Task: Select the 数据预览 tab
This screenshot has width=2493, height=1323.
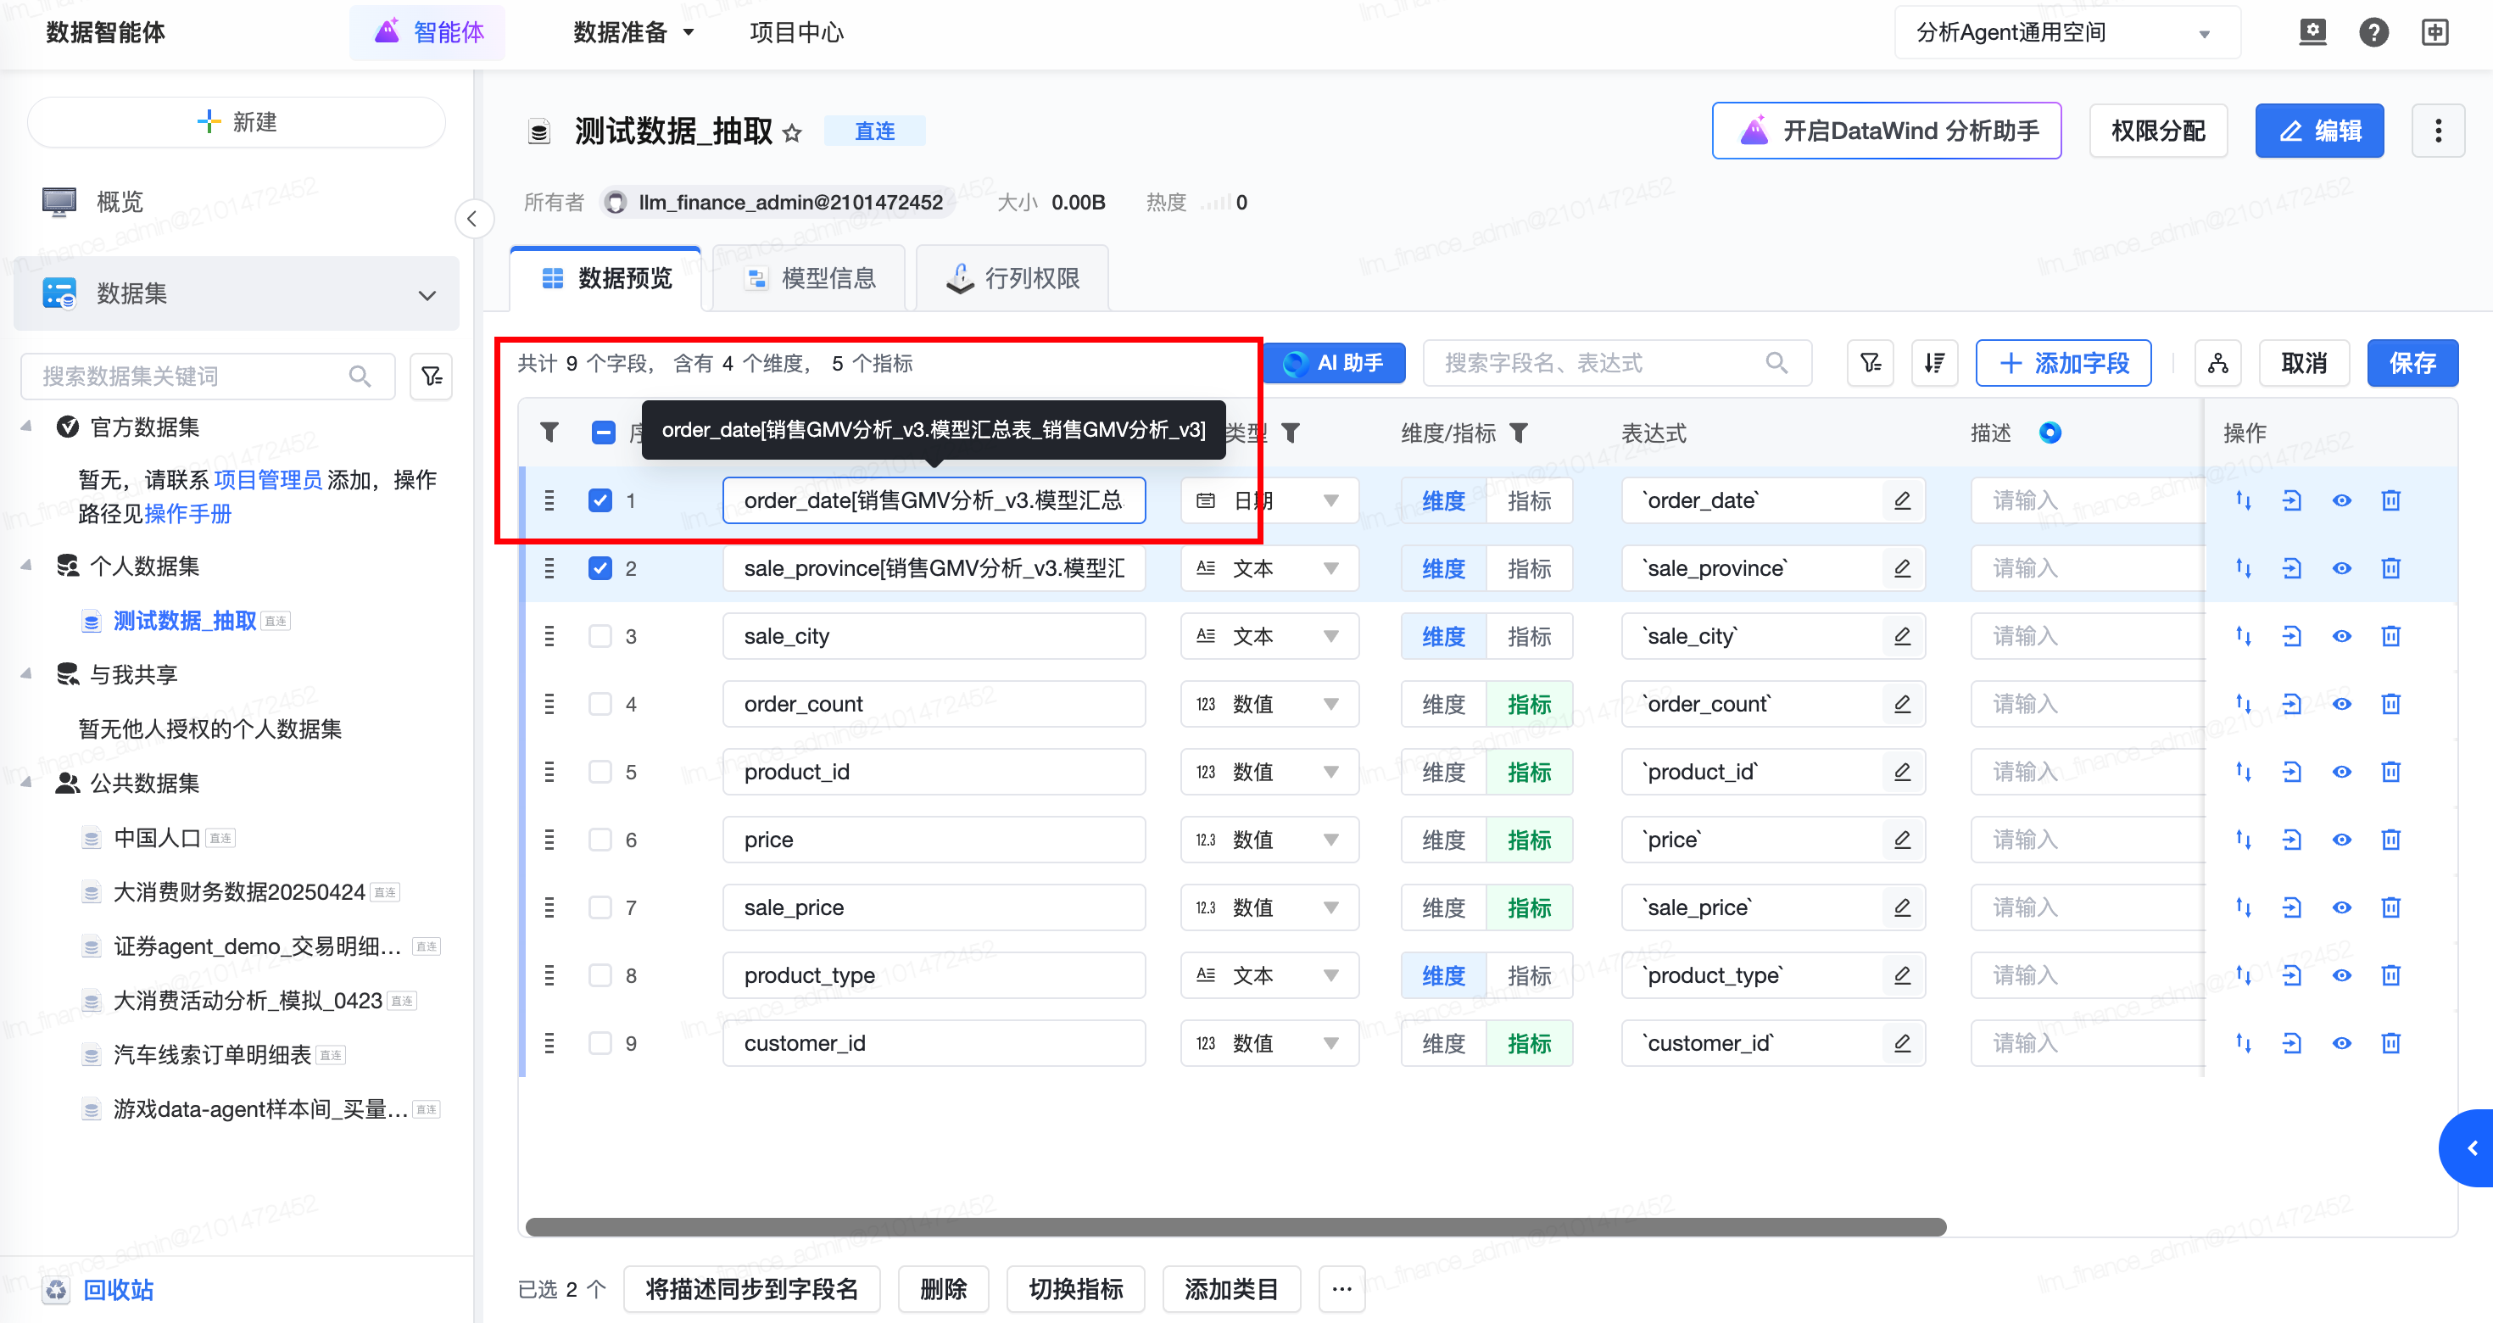Action: [605, 279]
